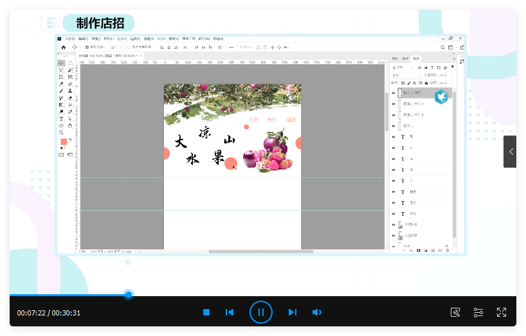Click the foreground color swatch

63,141
